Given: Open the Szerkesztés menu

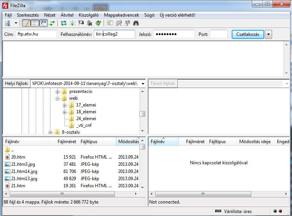Looking at the screenshot, I should (28, 15).
